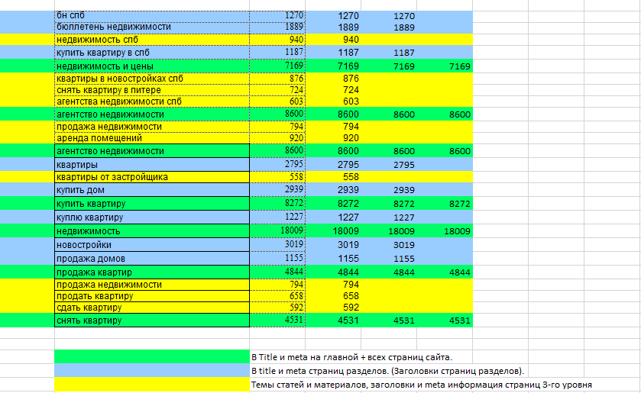Click the 'агентства недвижимости спб' cell
Image resolution: width=641 pixels, height=393 pixels.
pos(152,101)
